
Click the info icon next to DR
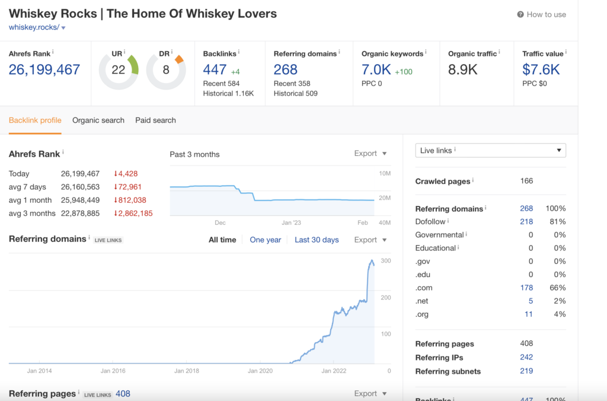coord(171,52)
